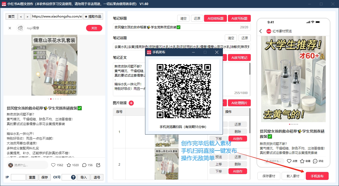
Task: Click the star favorite icon with 1020
Action: (69, 165)
